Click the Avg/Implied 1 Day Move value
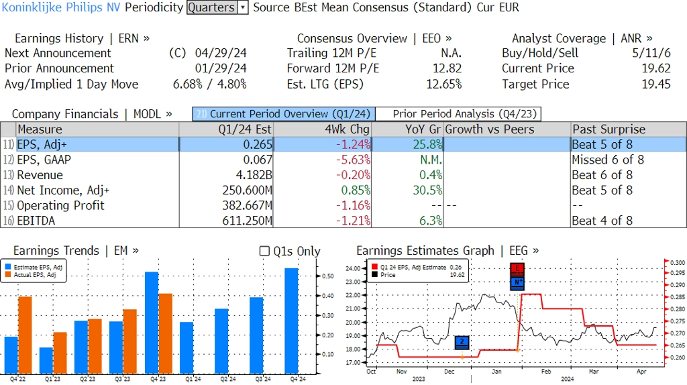 [x=210, y=85]
